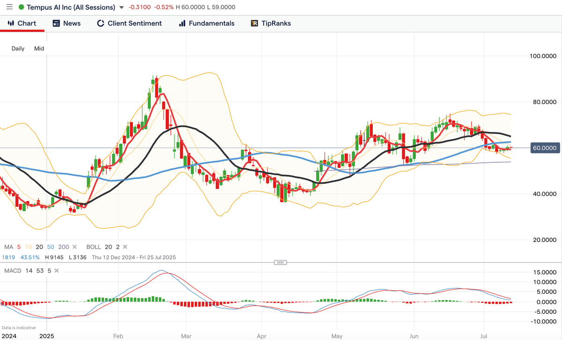
Task: Click the Feb label on time axis
Action: (x=118, y=335)
